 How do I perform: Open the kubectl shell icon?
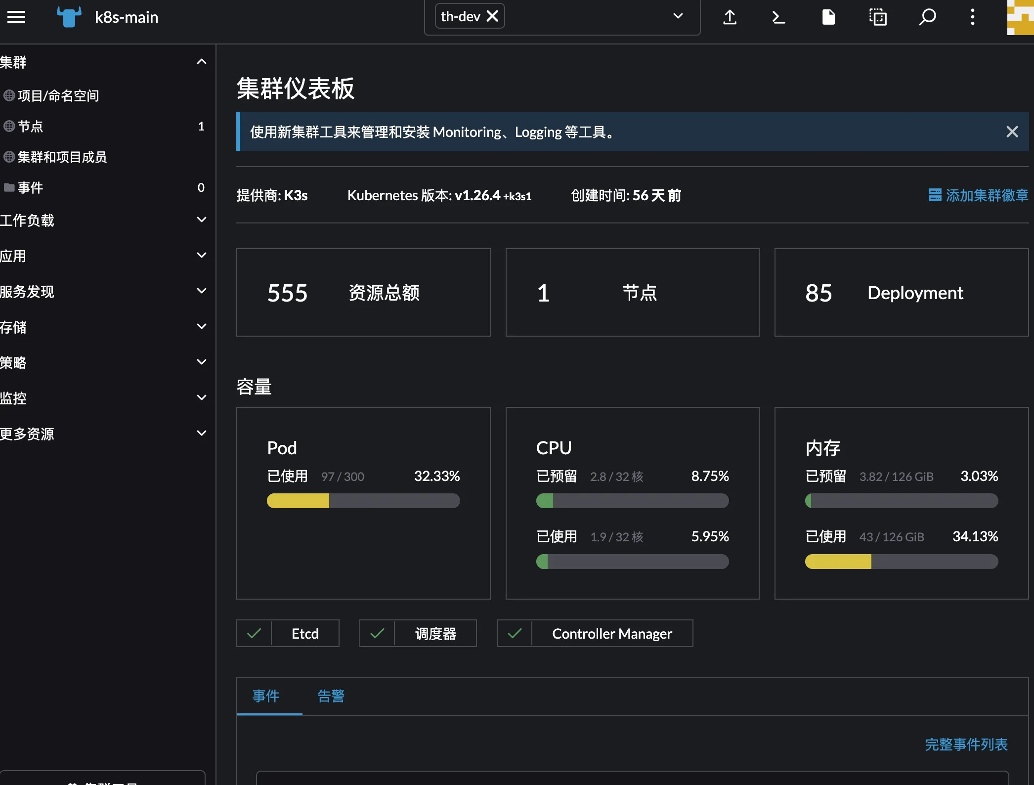(779, 17)
